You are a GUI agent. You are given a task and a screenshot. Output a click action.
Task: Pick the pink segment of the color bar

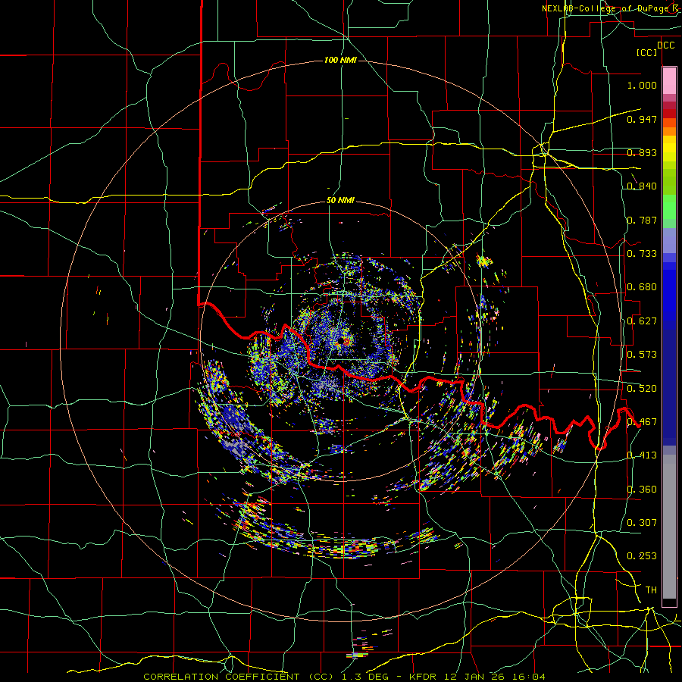click(669, 81)
